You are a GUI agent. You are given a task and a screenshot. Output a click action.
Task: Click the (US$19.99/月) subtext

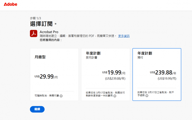(167, 79)
